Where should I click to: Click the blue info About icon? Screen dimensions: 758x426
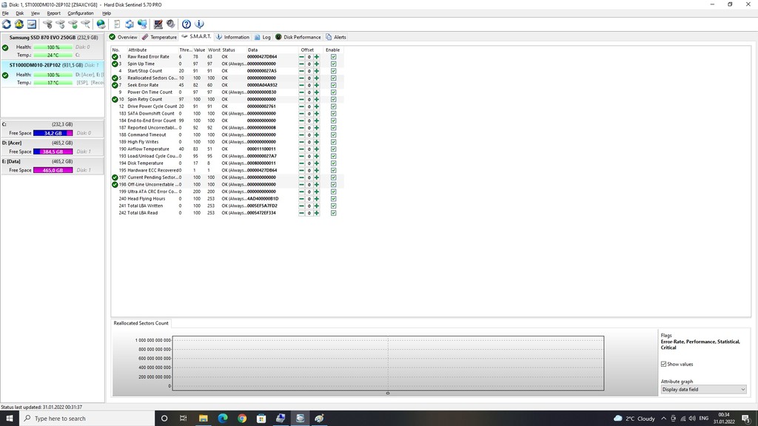(199, 24)
